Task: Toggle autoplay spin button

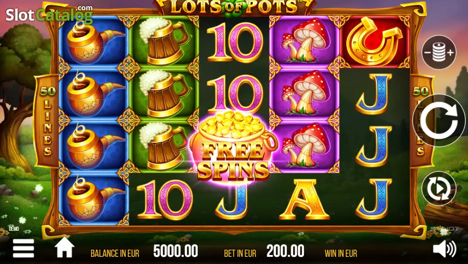Action: (439, 189)
